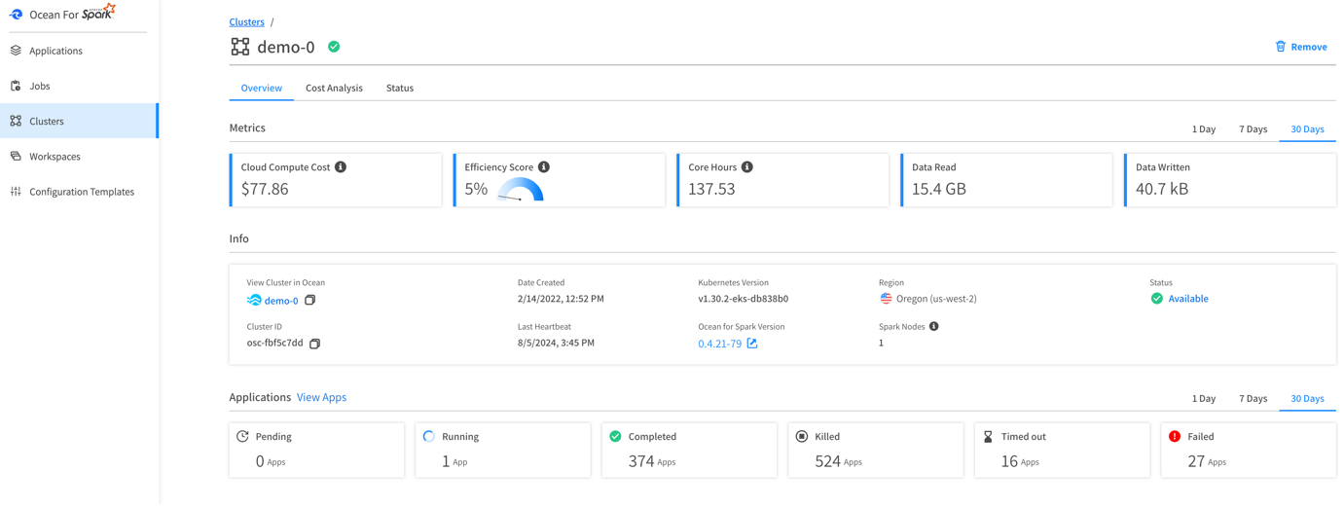1344x508 pixels.
Task: Click the Timed out hourglass icon
Action: pos(988,437)
